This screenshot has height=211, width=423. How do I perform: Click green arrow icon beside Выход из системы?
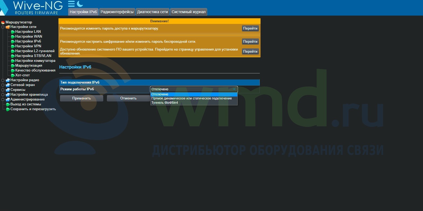point(8,104)
